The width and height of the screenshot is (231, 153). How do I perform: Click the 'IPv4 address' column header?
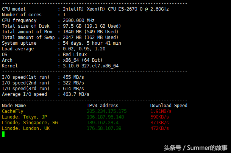pyautogui.click(x=103, y=106)
